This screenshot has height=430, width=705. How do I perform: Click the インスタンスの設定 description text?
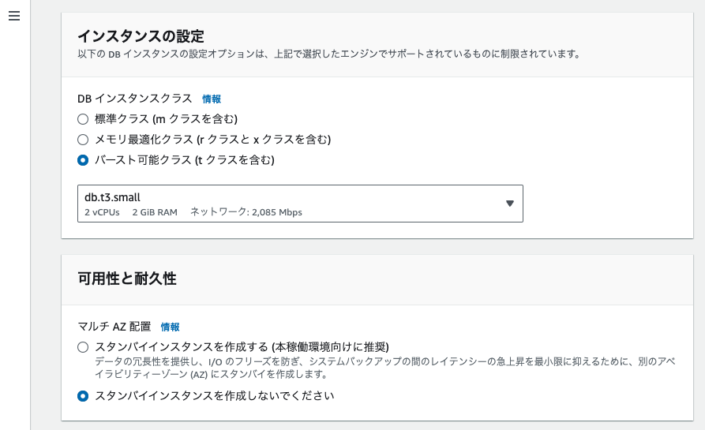coord(328,54)
